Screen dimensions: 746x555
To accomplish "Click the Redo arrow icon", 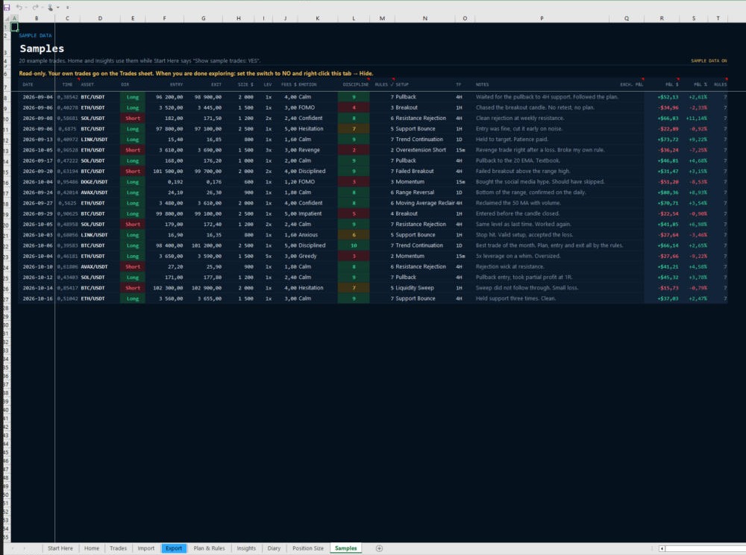I will click(35, 7).
